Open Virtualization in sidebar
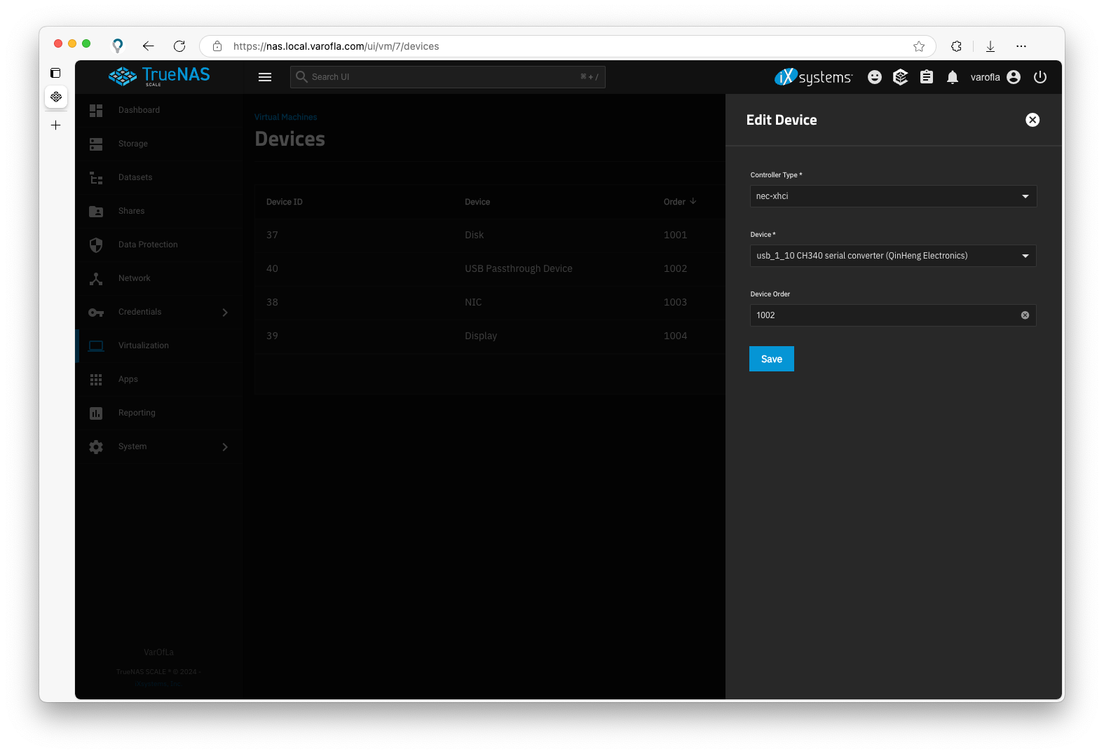This screenshot has width=1104, height=754. pyautogui.click(x=159, y=345)
